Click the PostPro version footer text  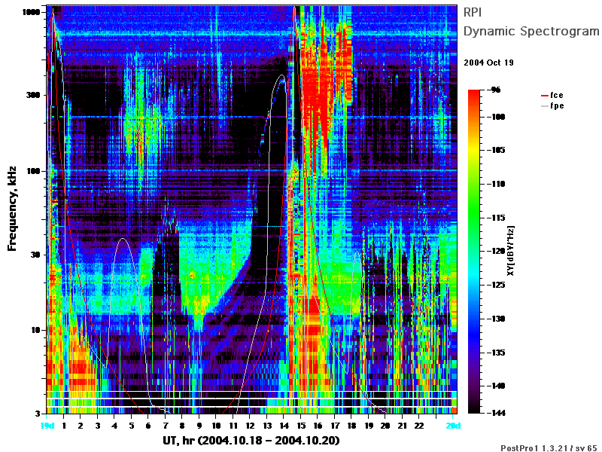(x=549, y=447)
